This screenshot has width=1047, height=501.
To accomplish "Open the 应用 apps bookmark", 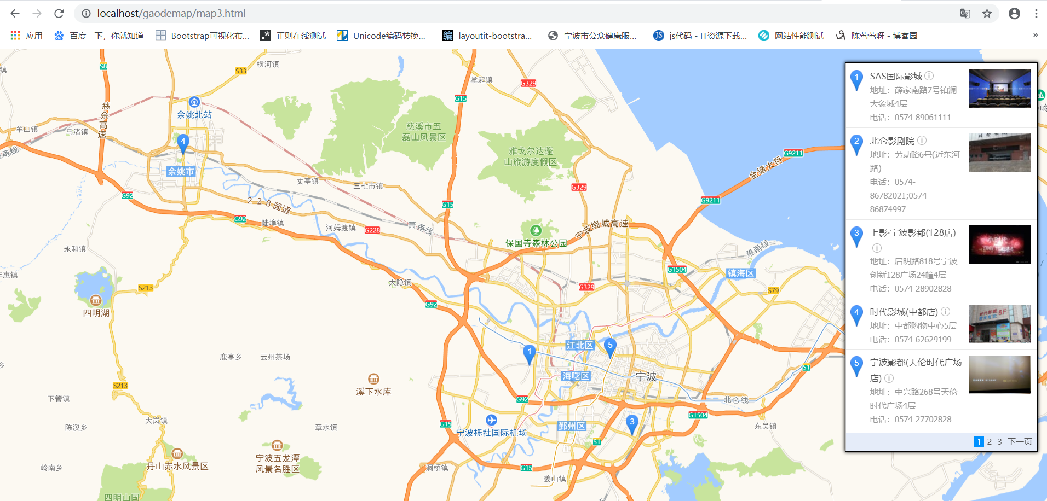I will 26,36.
